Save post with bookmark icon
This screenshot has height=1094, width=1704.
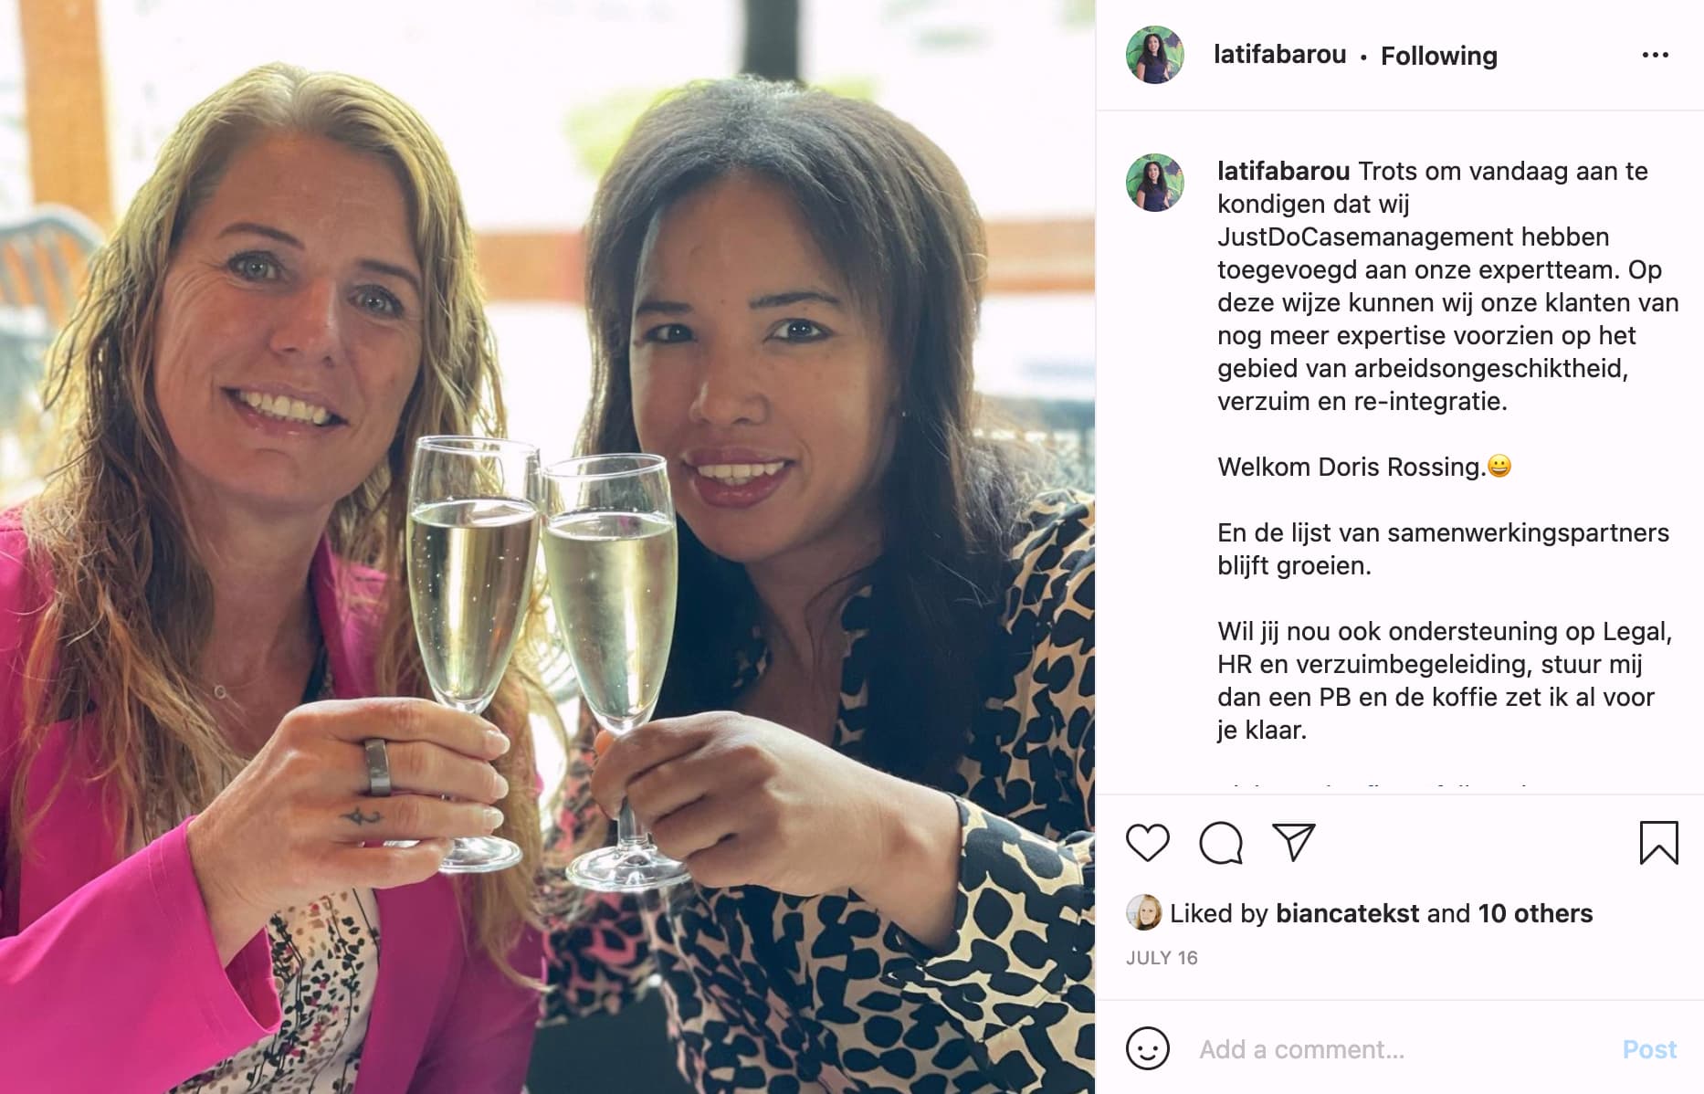point(1658,842)
